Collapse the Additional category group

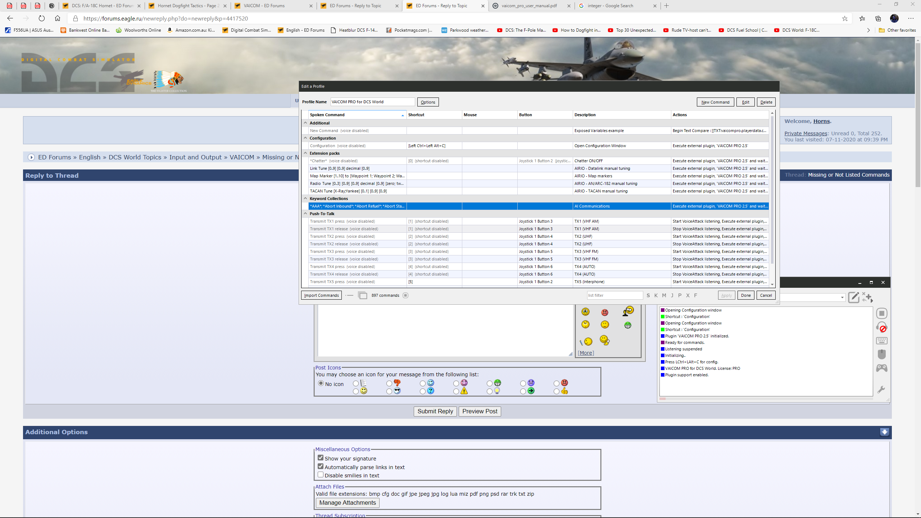305,123
